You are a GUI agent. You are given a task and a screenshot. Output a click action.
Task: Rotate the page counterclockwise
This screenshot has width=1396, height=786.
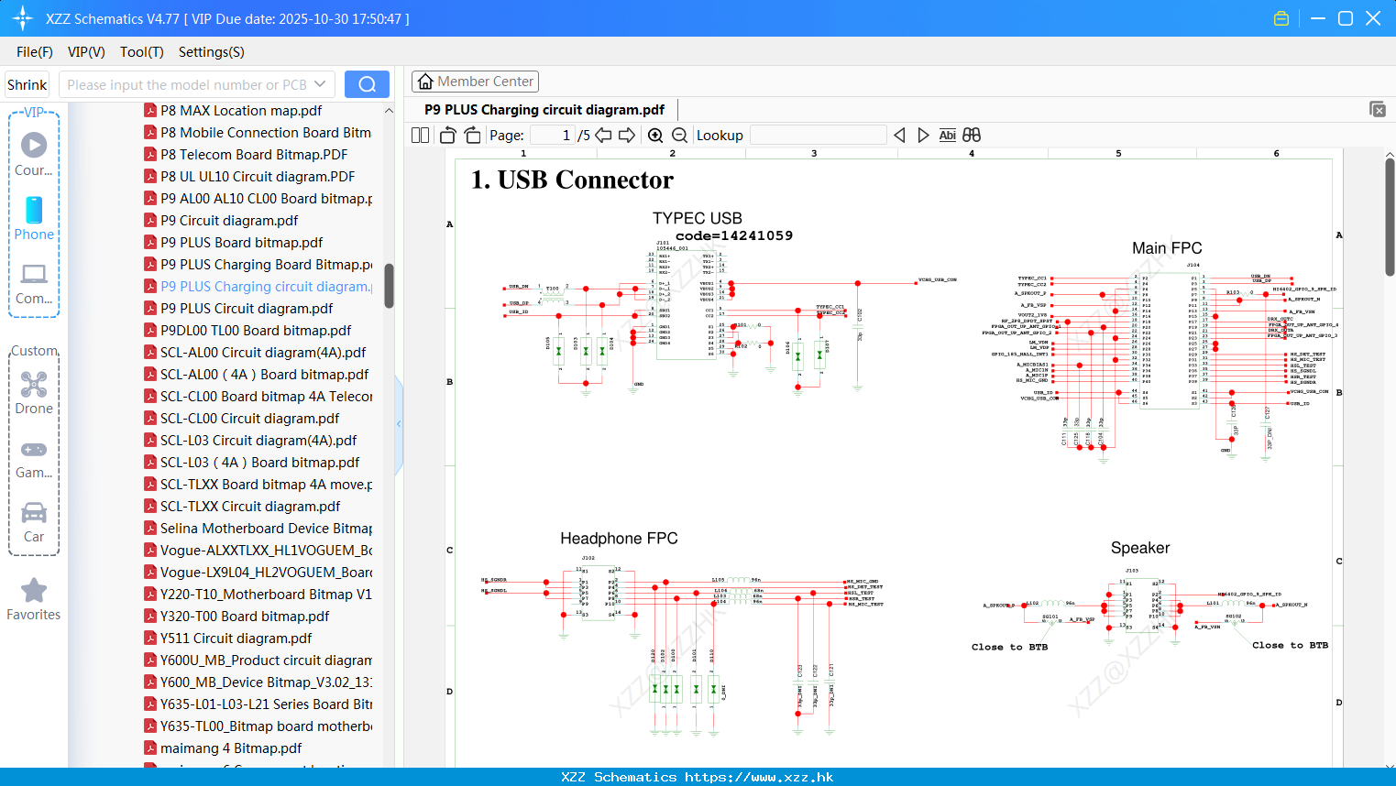[448, 136]
